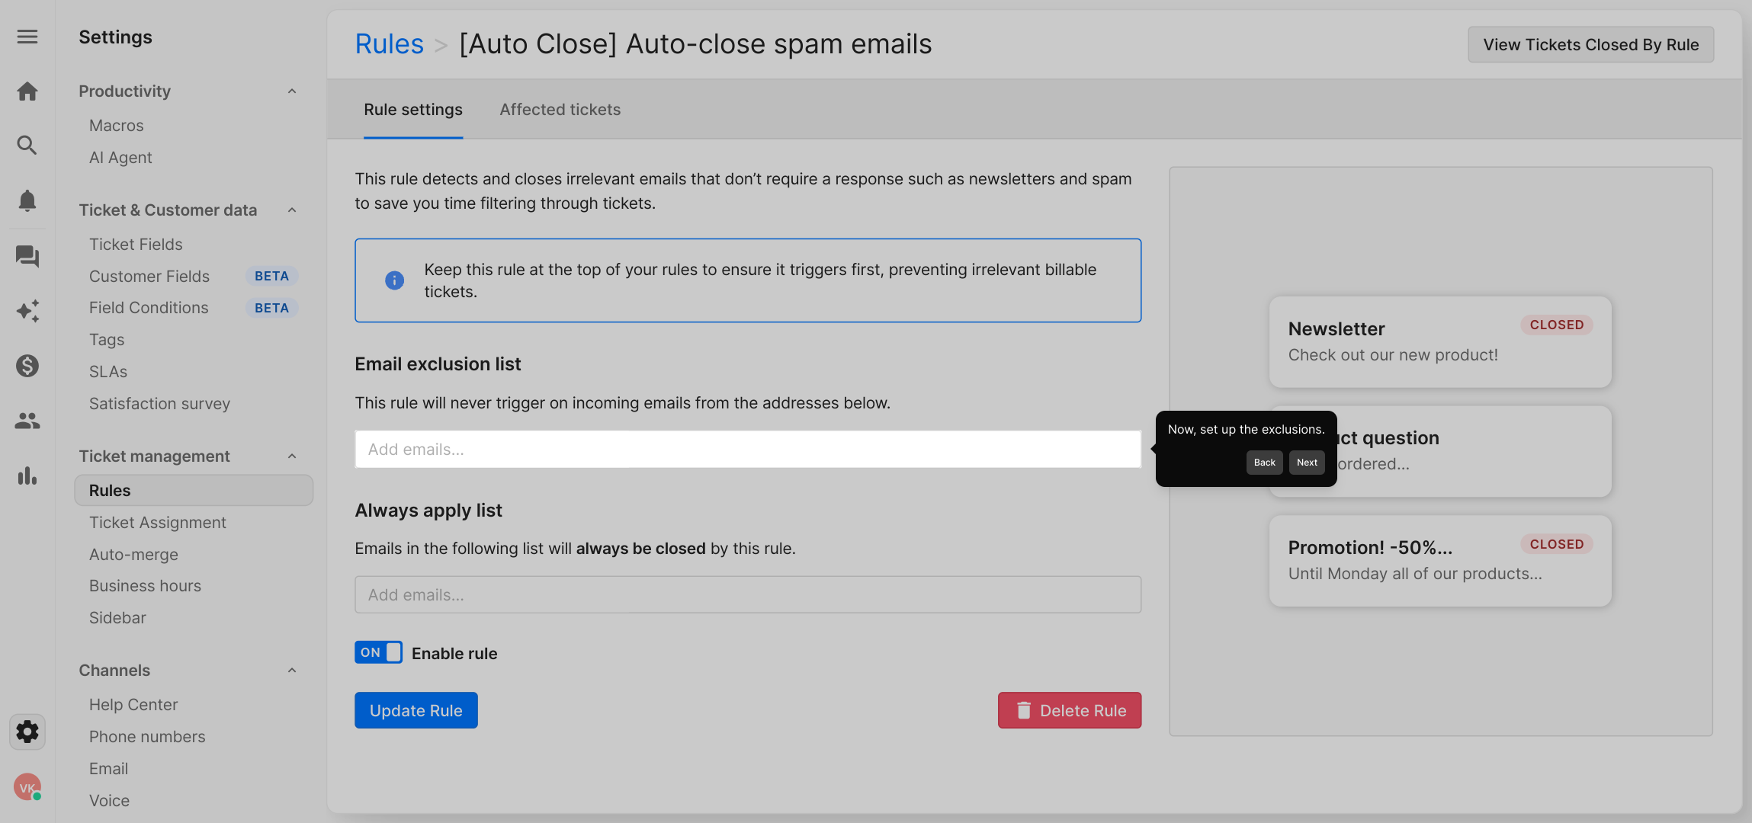The height and width of the screenshot is (823, 1752).
Task: Open Ticket Assignment settings
Action: [157, 523]
